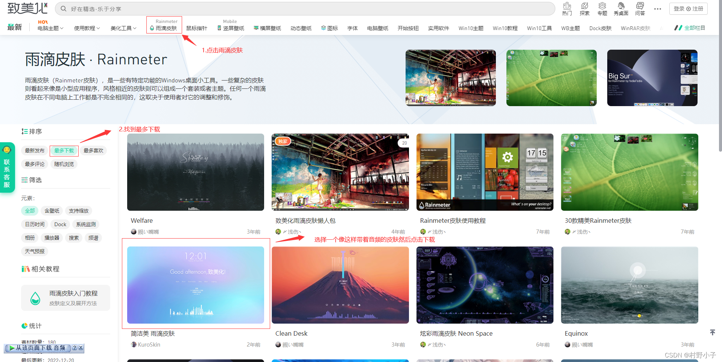
Task: Open the 专题 topics icon
Action: (602, 8)
